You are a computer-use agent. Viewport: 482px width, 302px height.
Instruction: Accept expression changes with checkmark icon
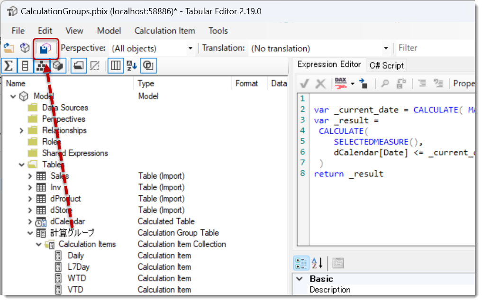click(305, 83)
